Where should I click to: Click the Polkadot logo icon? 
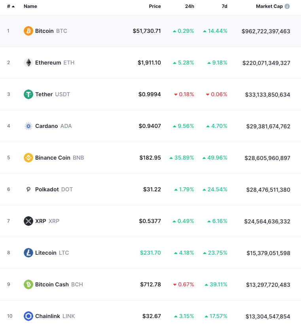(x=28, y=189)
